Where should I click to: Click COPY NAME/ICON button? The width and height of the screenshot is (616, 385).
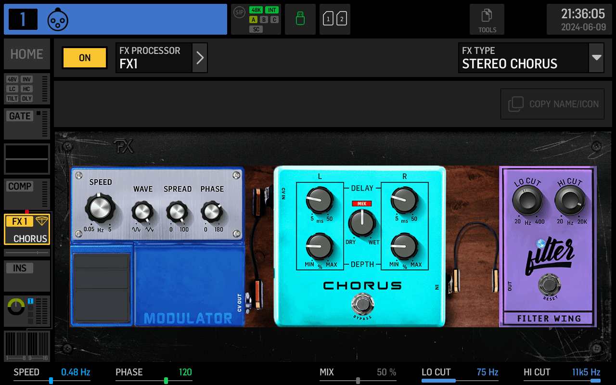pos(552,104)
